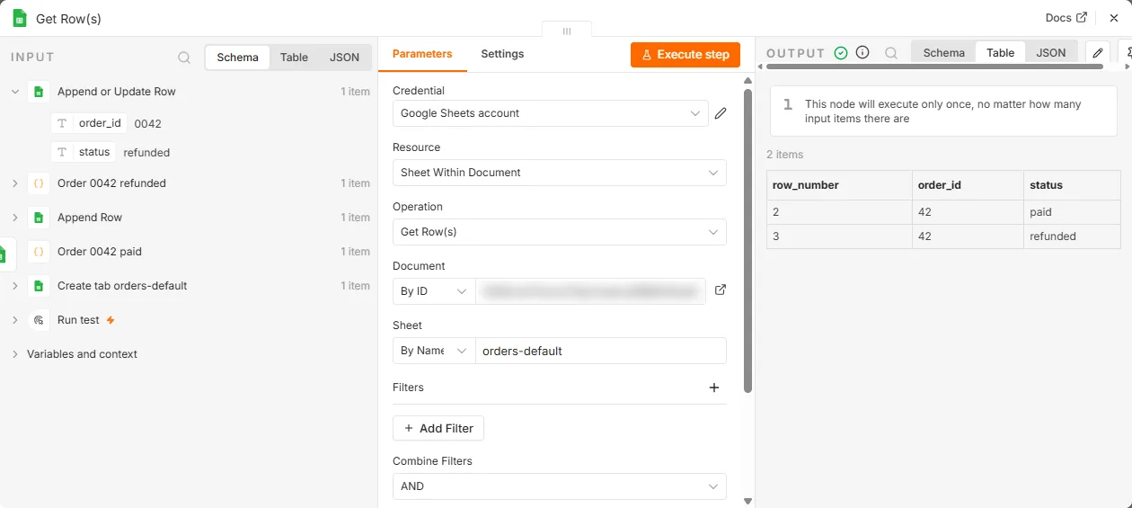Open the Parameters tab
The image size is (1132, 508).
pyautogui.click(x=422, y=54)
